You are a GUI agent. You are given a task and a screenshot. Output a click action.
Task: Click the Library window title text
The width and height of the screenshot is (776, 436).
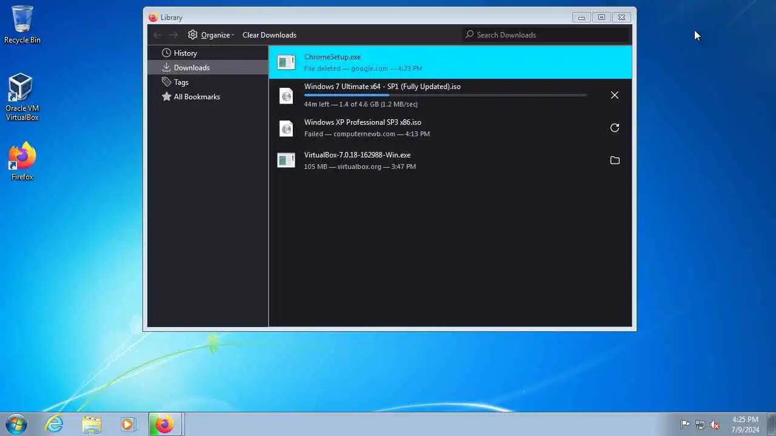(172, 18)
